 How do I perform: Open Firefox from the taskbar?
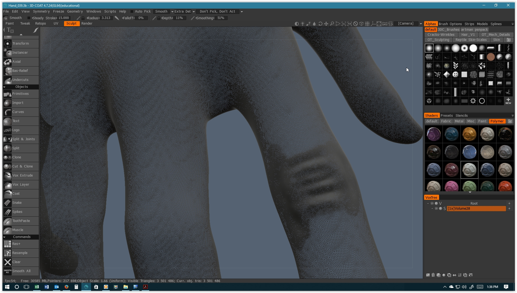pyautogui.click(x=66, y=287)
